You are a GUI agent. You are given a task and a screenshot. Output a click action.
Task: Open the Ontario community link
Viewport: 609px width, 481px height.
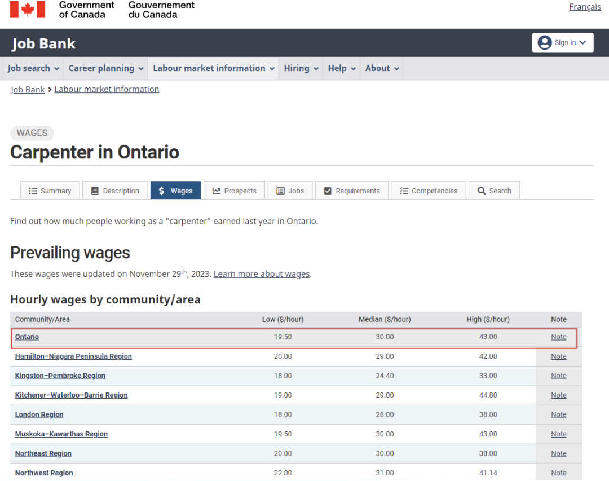click(x=27, y=337)
